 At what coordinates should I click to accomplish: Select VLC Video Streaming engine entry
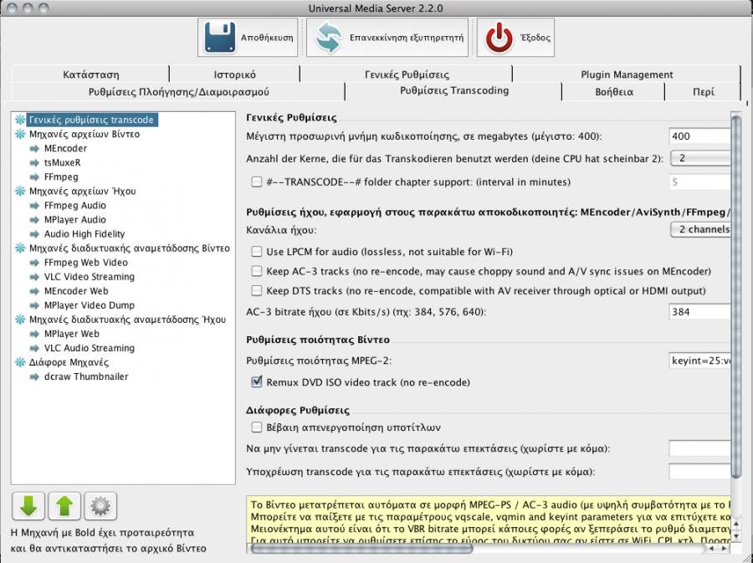pyautogui.click(x=90, y=277)
